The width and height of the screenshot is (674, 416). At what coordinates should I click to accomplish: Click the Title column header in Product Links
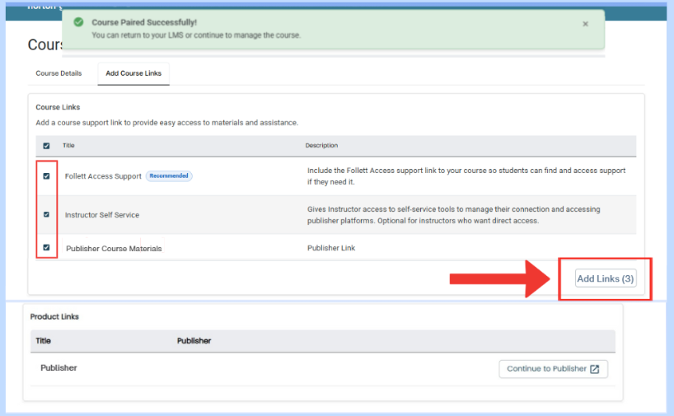[x=43, y=341]
